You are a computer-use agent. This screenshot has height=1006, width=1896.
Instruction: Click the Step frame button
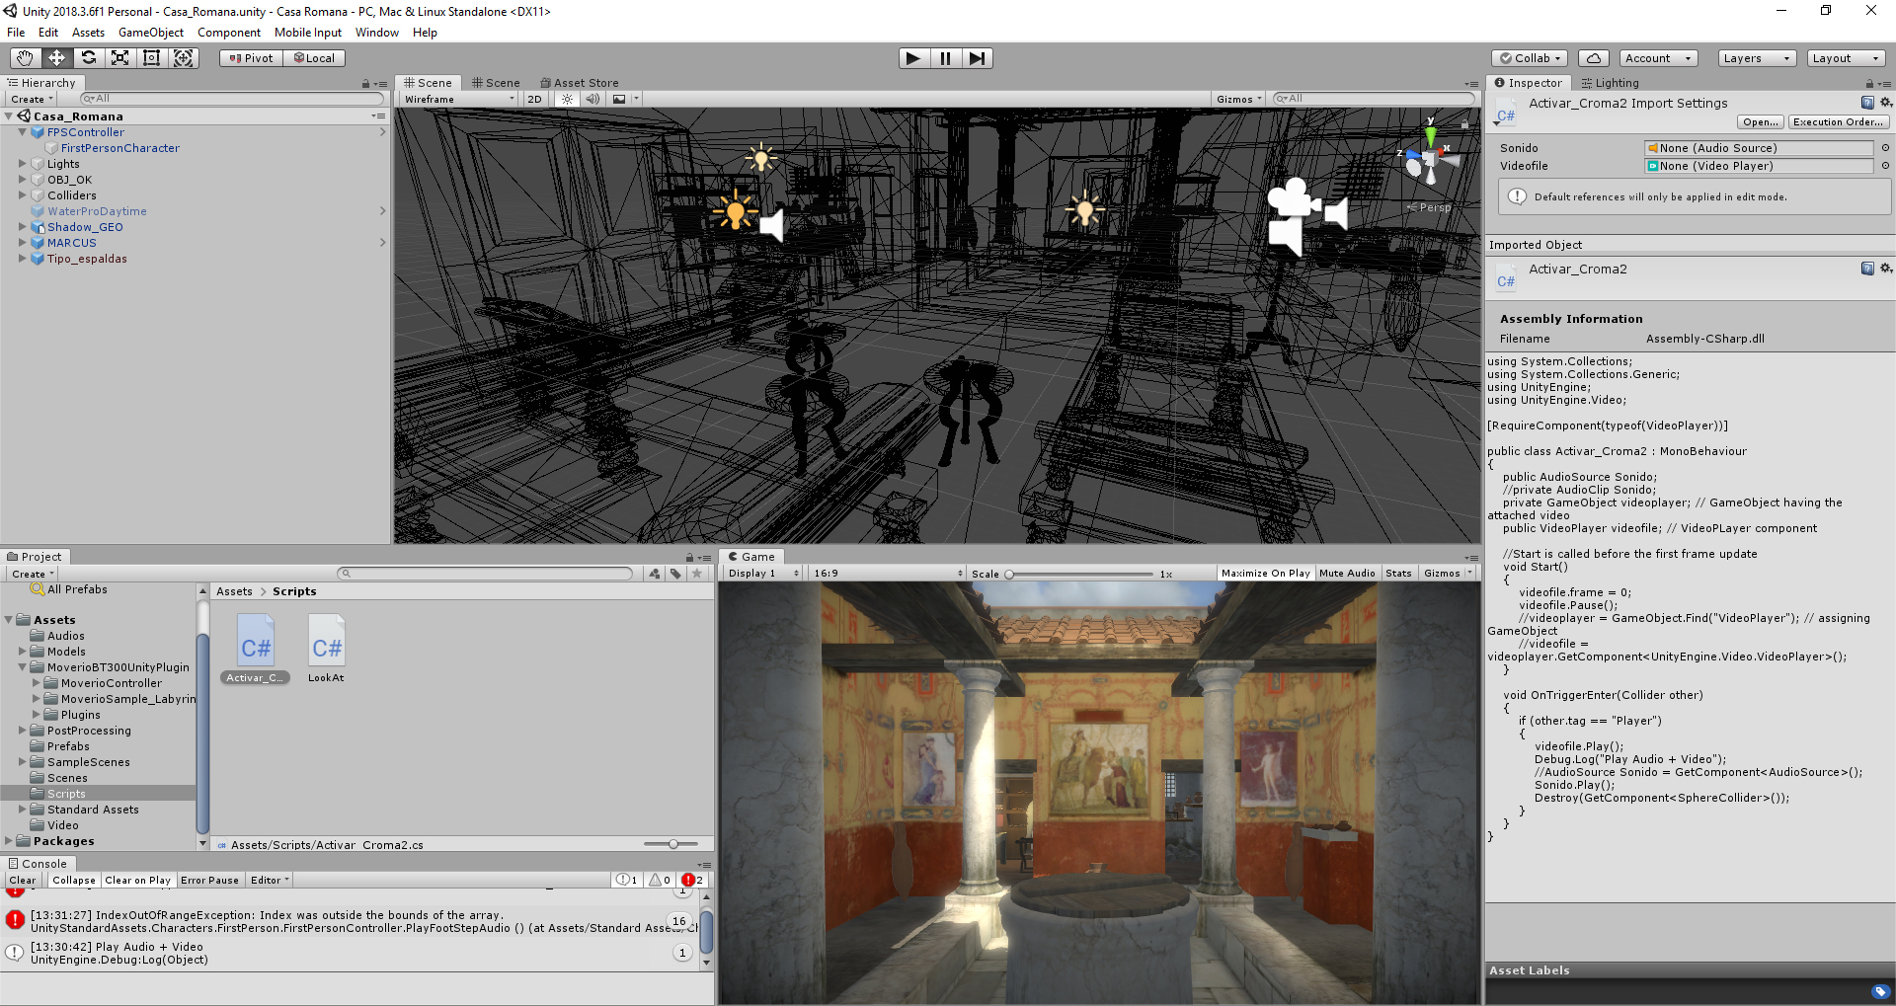[x=977, y=58]
